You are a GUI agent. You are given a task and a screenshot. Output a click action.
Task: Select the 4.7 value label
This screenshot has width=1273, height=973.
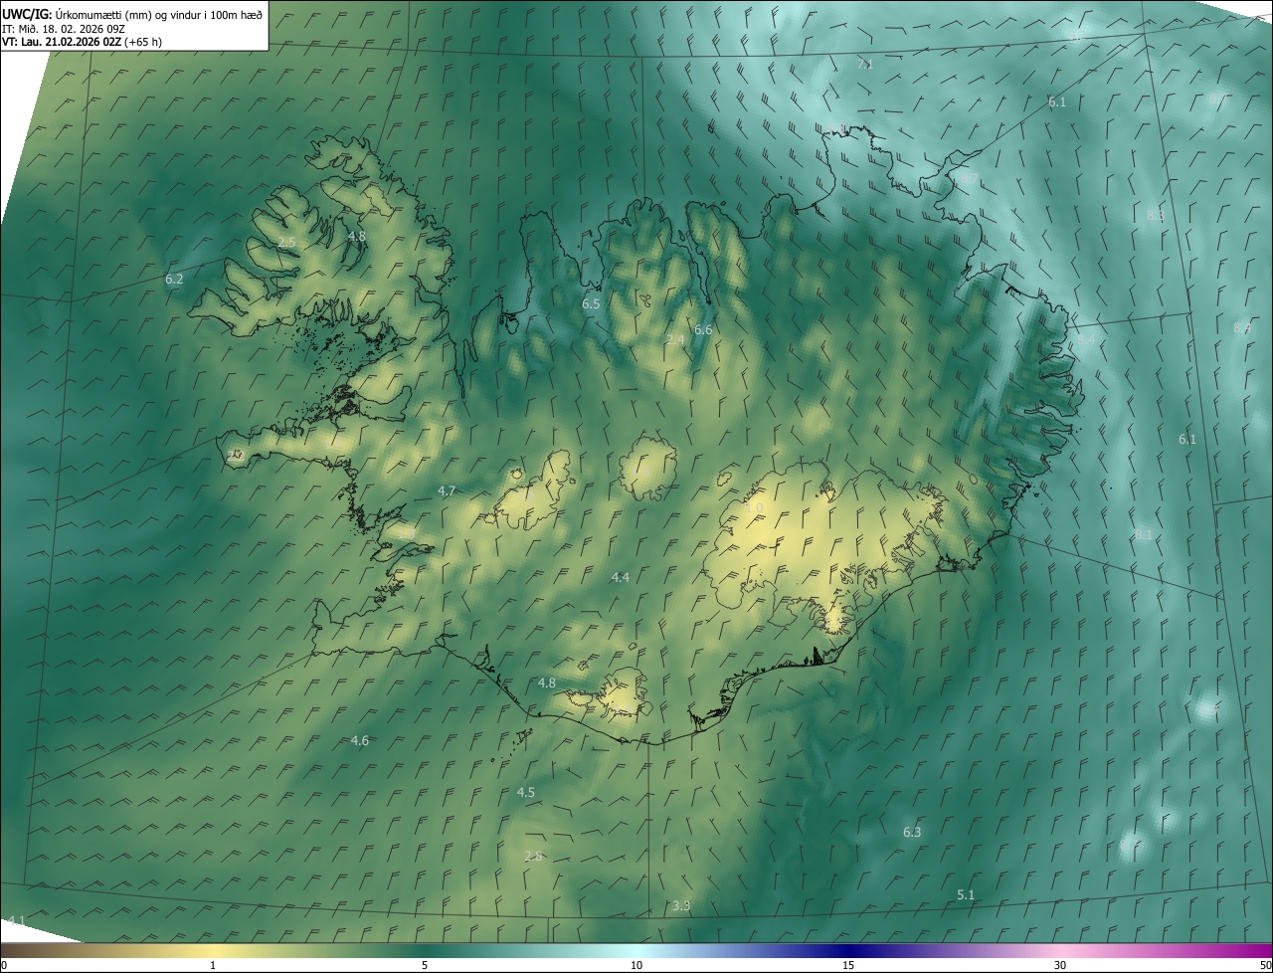[x=447, y=491]
